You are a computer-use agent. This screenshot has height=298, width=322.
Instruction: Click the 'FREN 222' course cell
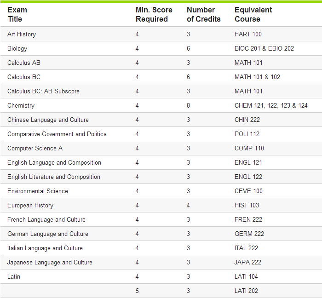[x=248, y=220]
